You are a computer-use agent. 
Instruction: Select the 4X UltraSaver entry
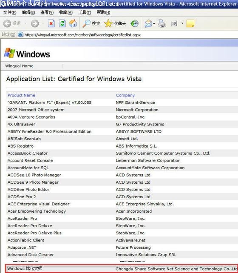click(21, 124)
